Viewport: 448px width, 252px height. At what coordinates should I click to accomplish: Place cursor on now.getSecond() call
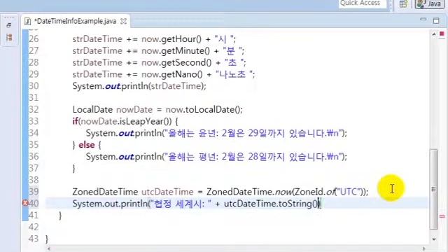point(176,62)
